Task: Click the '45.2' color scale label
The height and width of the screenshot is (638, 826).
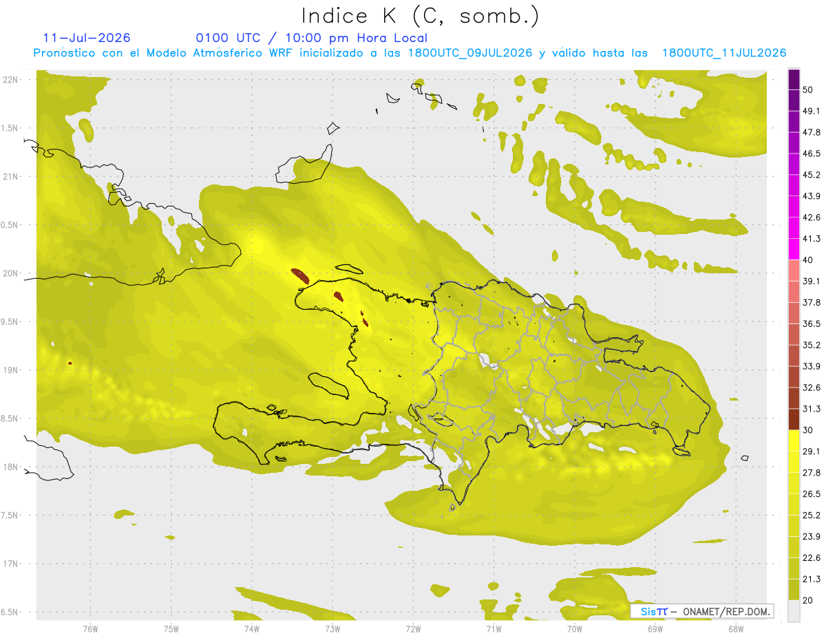Action: 812,176
